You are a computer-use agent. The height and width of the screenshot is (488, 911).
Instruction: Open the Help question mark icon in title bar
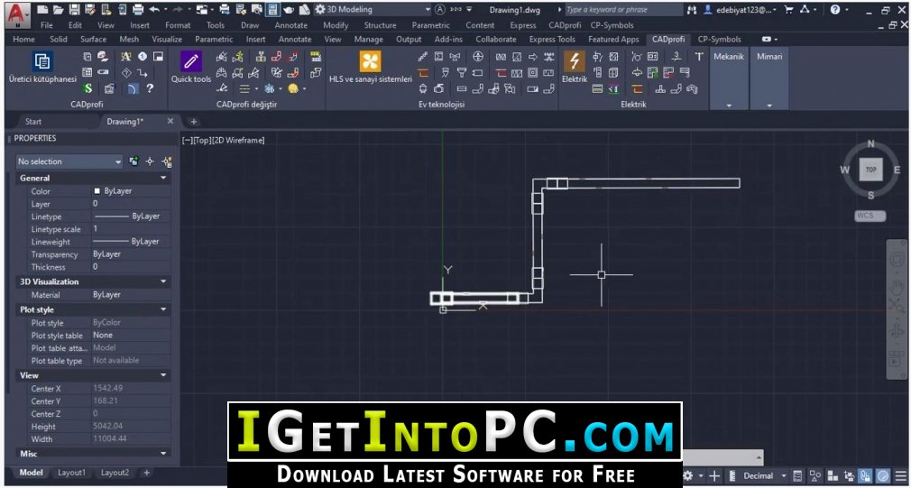click(835, 10)
